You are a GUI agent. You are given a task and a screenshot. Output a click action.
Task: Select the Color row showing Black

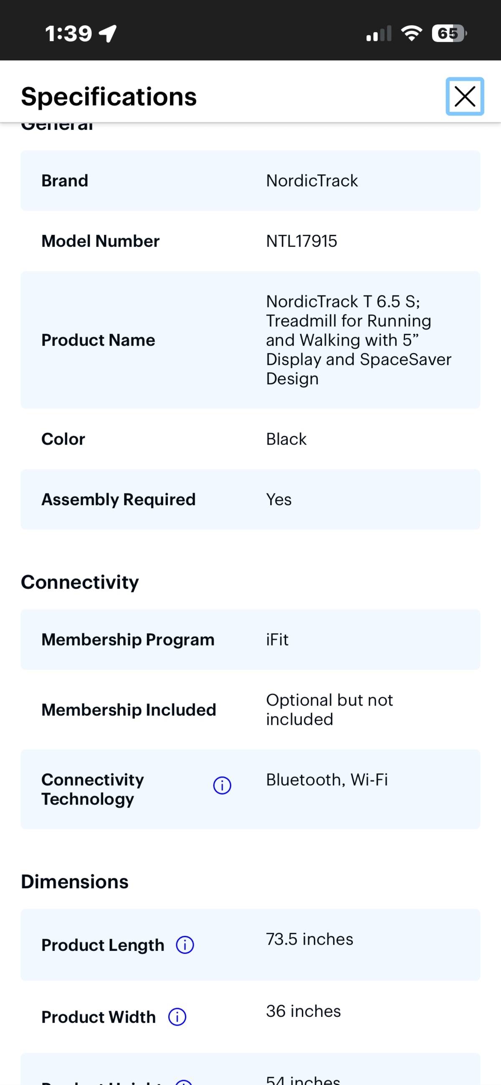click(x=250, y=439)
